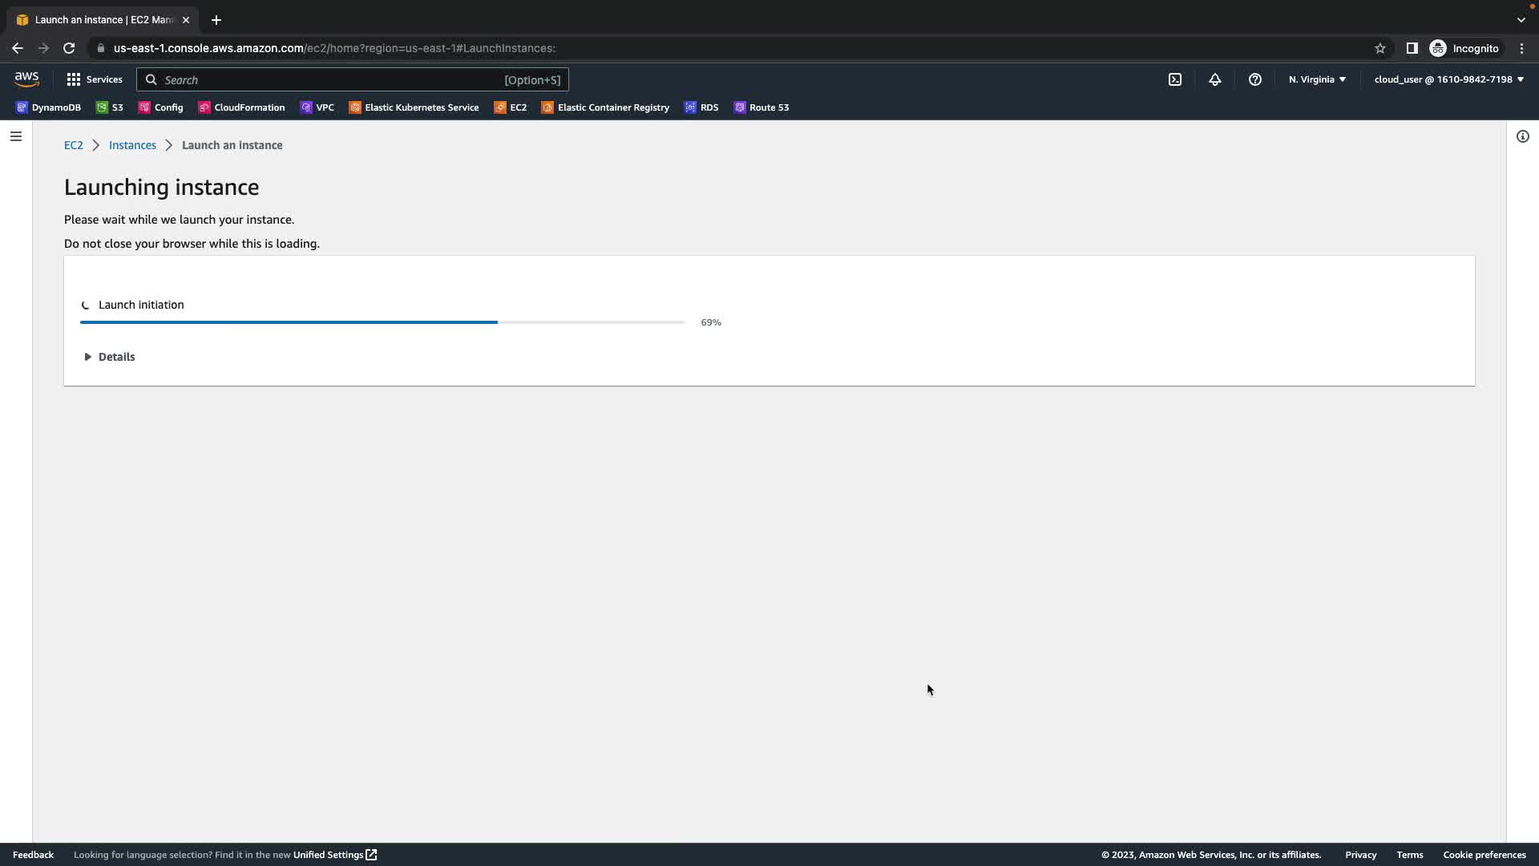Open the N. Virginia region dropdown

click(x=1317, y=79)
